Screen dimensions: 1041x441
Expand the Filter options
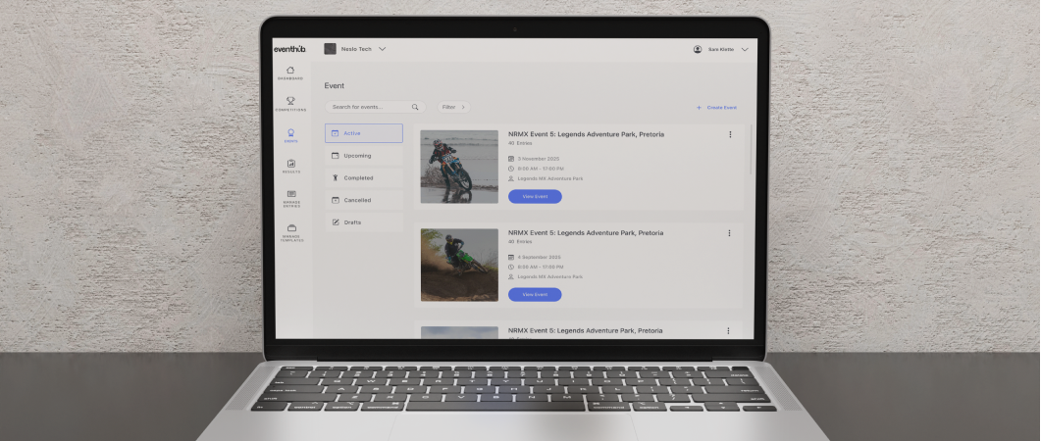coord(452,107)
